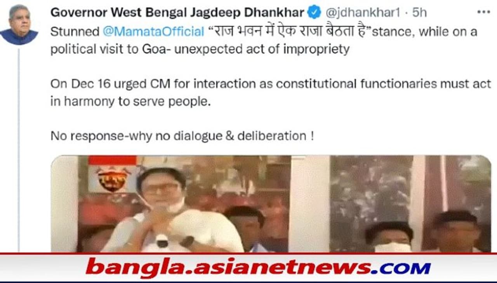Click the man behind the speaker in video
497x283 pixels.
pyautogui.click(x=245, y=228)
